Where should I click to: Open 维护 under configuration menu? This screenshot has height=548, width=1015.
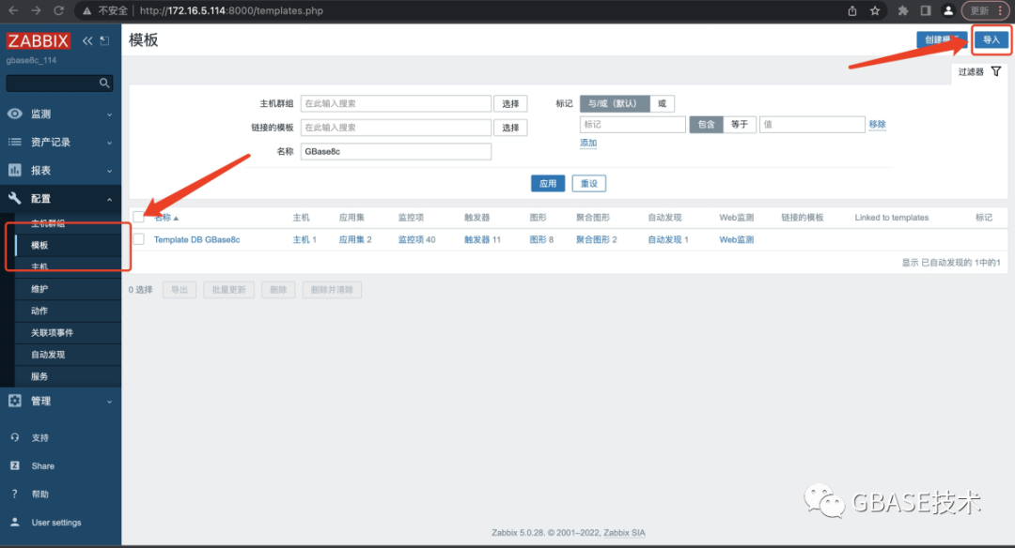tap(39, 289)
